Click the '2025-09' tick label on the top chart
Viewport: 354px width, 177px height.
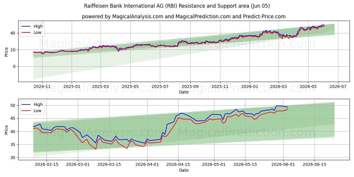(x=190, y=87)
